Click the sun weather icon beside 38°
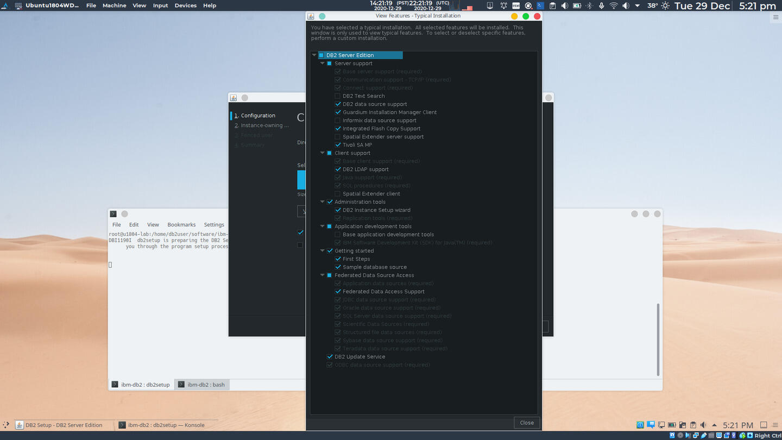782x440 pixels. [665, 5]
